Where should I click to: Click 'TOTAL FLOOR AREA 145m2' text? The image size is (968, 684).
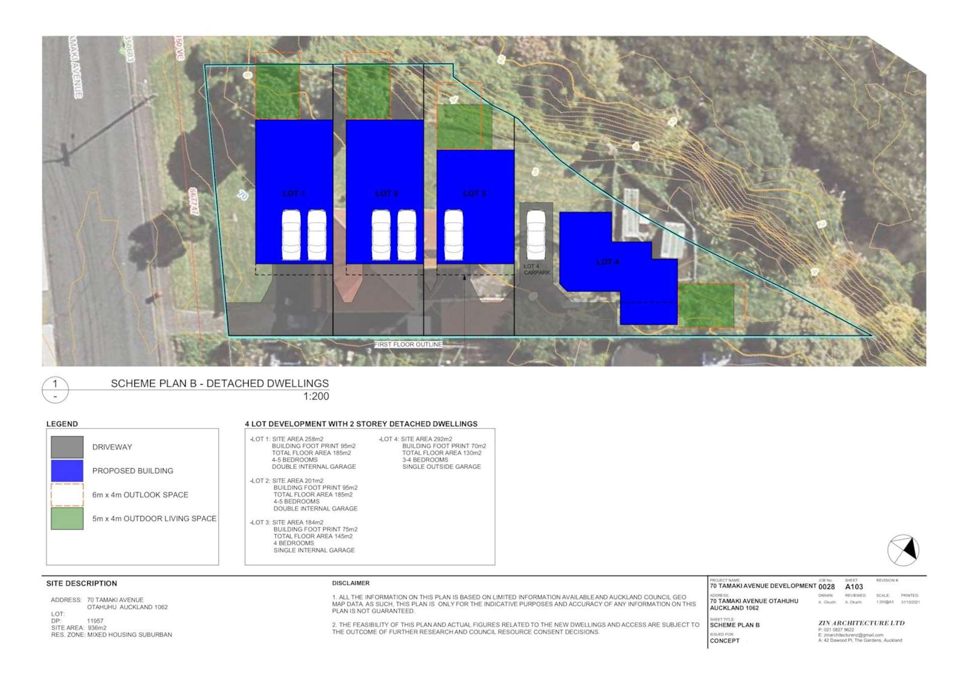(x=313, y=536)
